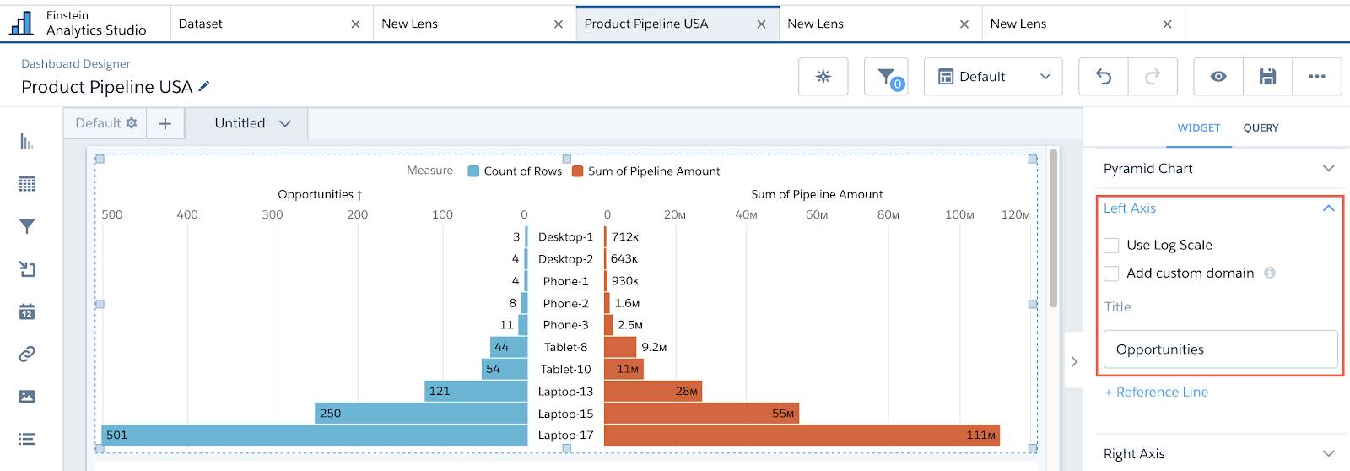The width and height of the screenshot is (1350, 471).
Task: Open global filters funnel button
Action: pyautogui.click(x=886, y=77)
